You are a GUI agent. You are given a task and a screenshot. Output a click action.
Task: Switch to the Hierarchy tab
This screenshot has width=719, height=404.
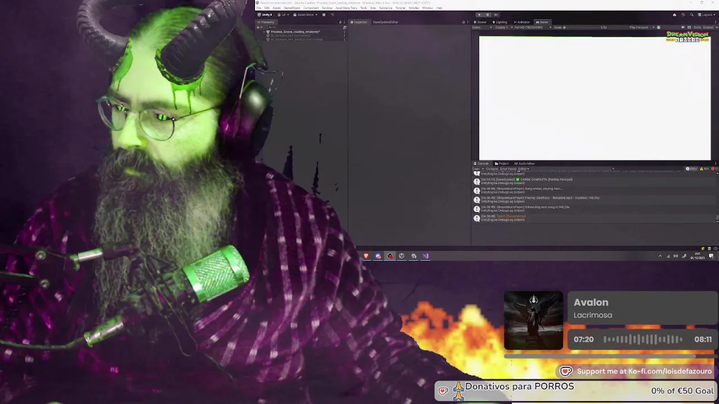coord(266,22)
